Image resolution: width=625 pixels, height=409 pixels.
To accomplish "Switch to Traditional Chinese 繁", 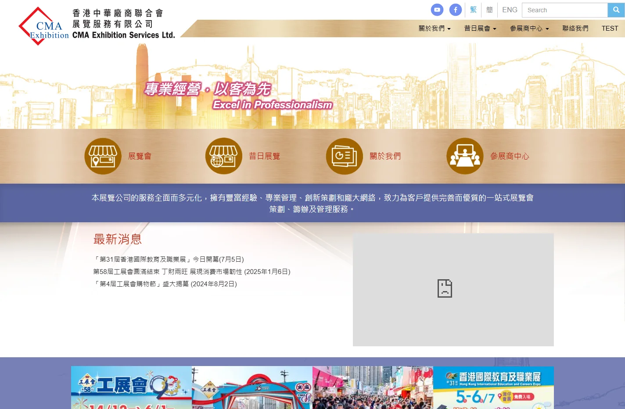I will (x=473, y=10).
